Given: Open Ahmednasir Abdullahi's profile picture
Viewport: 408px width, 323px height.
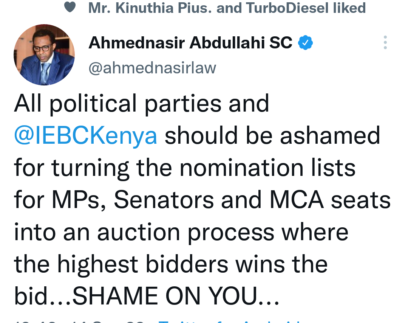Looking at the screenshot, I should coord(44,55).
